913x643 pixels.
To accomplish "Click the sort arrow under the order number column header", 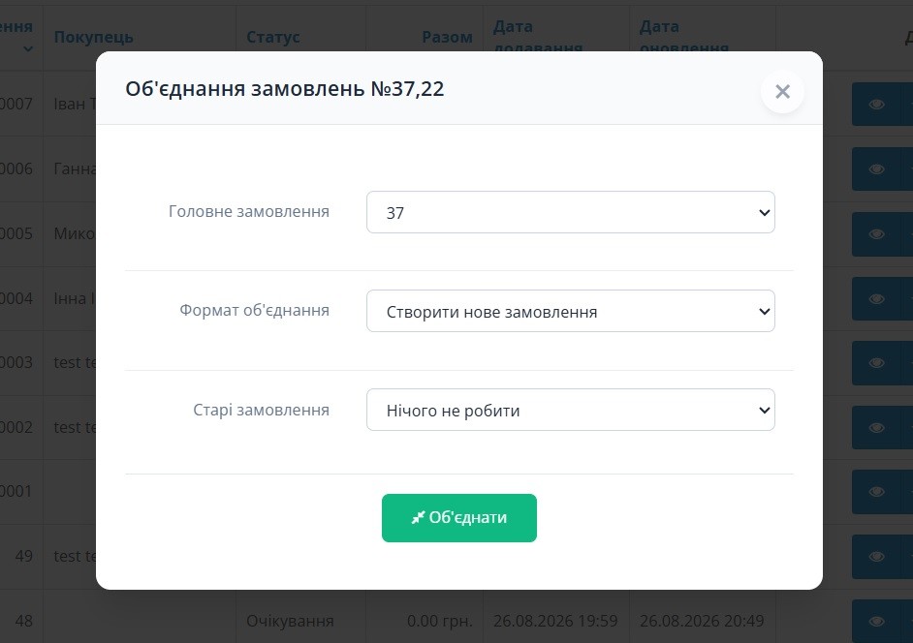I will coord(27,49).
